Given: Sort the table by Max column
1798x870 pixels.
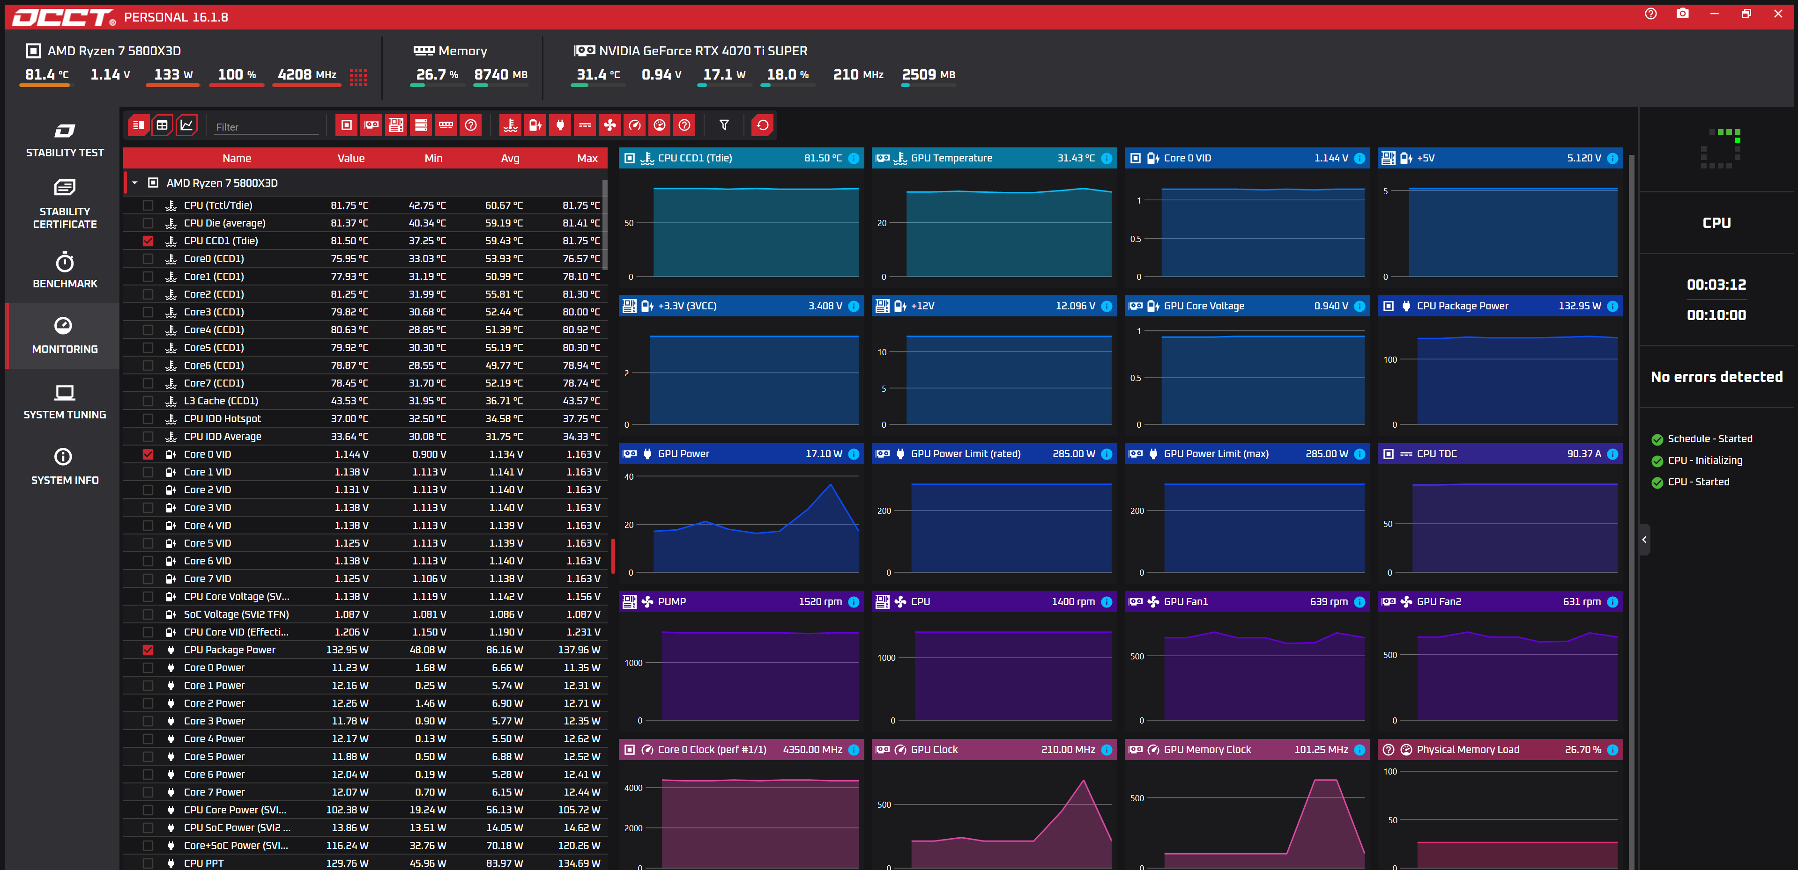Looking at the screenshot, I should tap(587, 158).
